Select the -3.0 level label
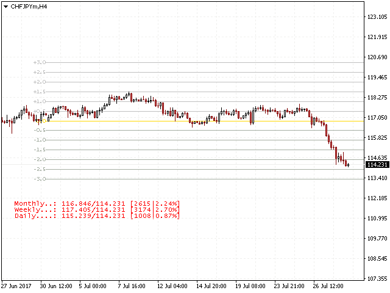Image resolution: width=390 pixels, height=293 pixels. [x=40, y=179]
